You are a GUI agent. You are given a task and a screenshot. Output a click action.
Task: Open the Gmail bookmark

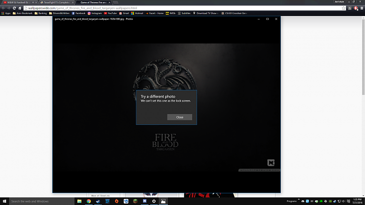pos(124,13)
